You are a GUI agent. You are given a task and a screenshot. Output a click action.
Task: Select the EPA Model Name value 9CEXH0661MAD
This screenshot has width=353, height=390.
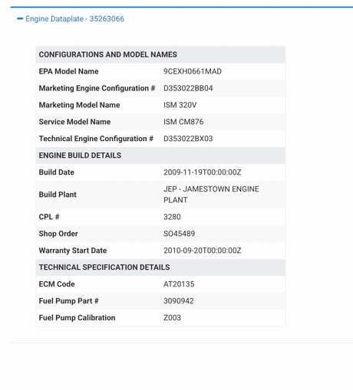pos(193,71)
